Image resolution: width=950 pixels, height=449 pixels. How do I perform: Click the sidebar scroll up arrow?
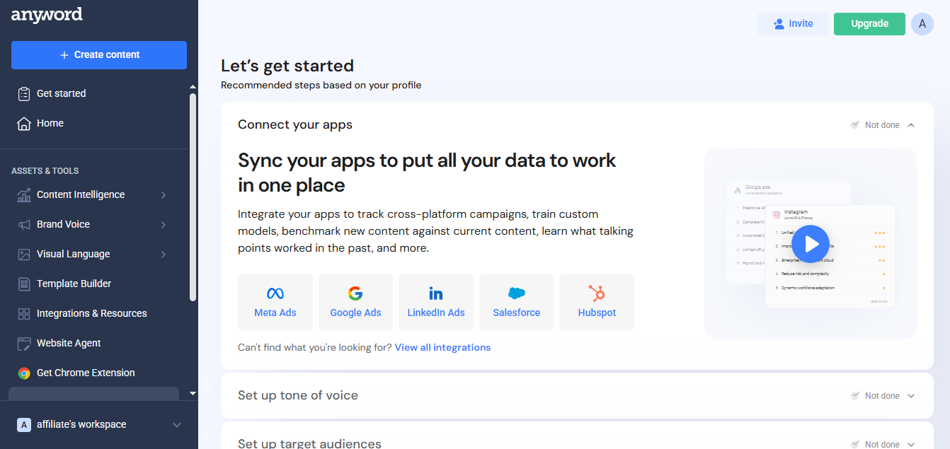pos(193,87)
